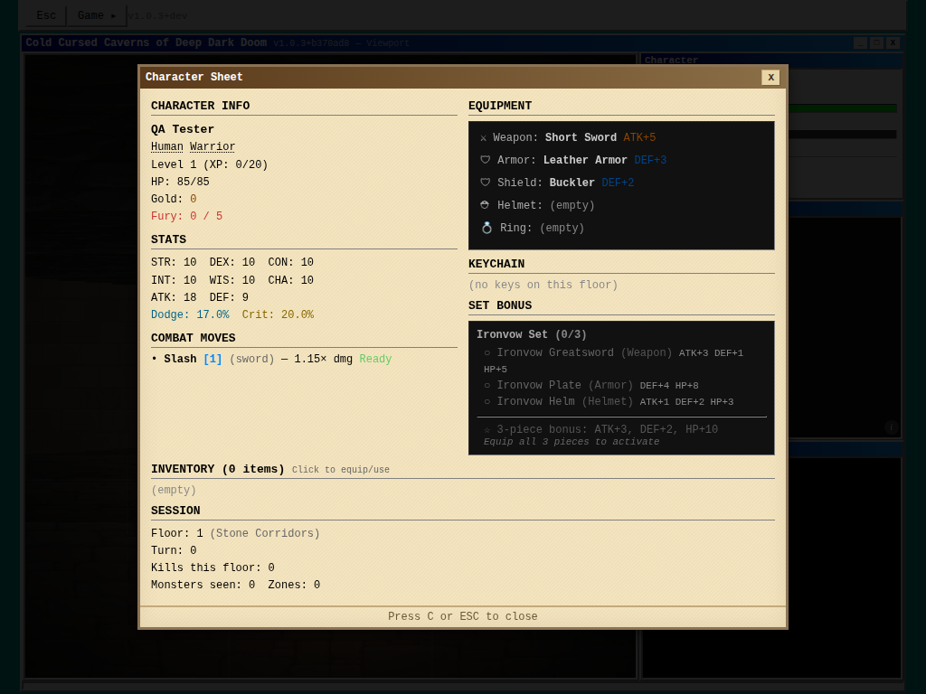The height and width of the screenshot is (694, 926).
Task: Click the INVENTORY (0 items) header
Action: click(x=217, y=469)
